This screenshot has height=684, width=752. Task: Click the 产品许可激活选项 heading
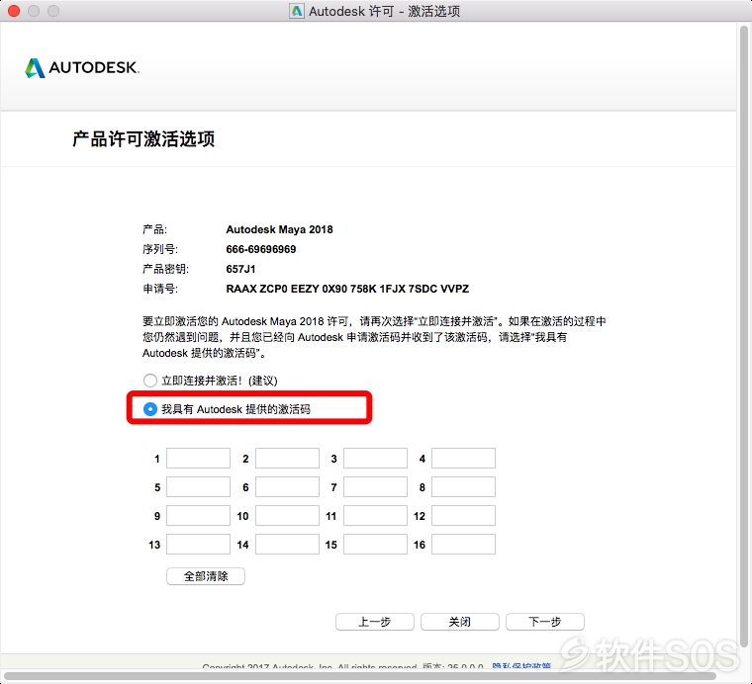pos(143,139)
